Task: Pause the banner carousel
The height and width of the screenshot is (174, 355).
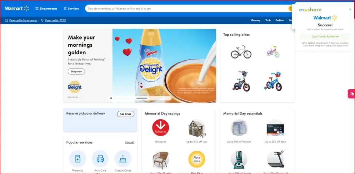Action: tap(111, 98)
